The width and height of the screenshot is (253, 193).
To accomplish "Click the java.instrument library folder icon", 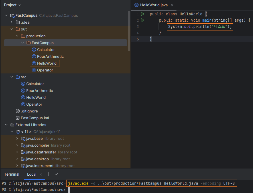I will click(23, 166).
